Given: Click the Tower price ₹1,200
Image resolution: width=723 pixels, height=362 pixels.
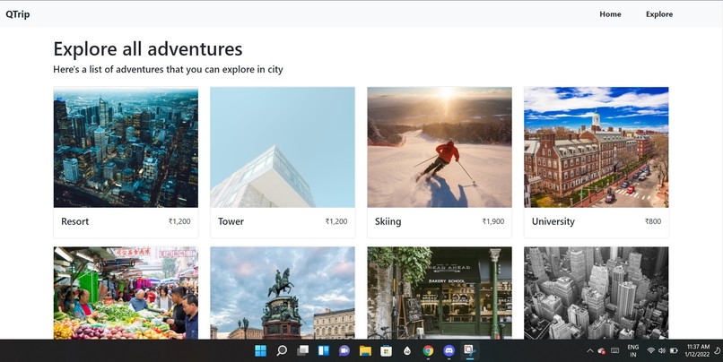Looking at the screenshot, I should [x=336, y=221].
